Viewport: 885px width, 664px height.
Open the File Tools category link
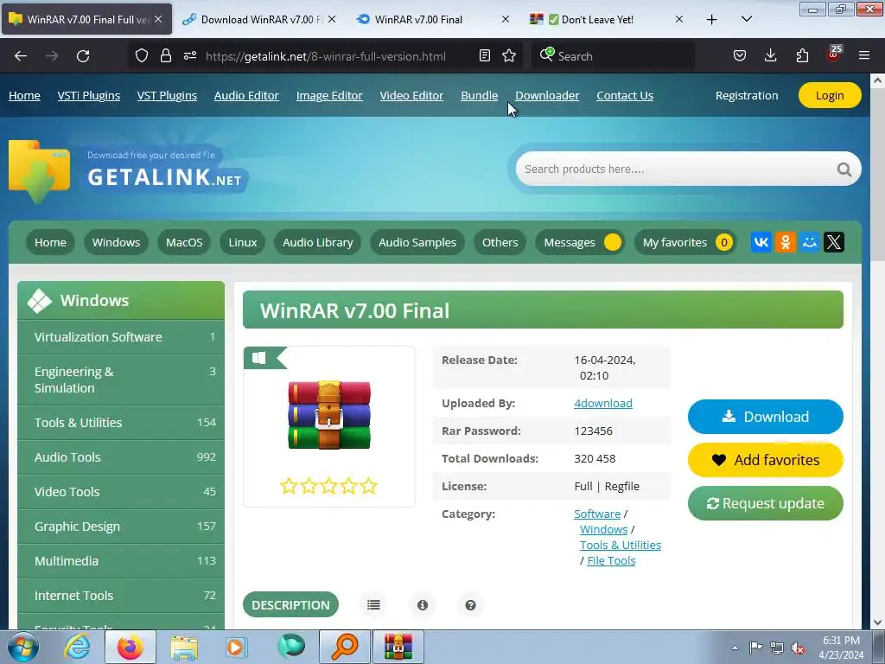[611, 560]
